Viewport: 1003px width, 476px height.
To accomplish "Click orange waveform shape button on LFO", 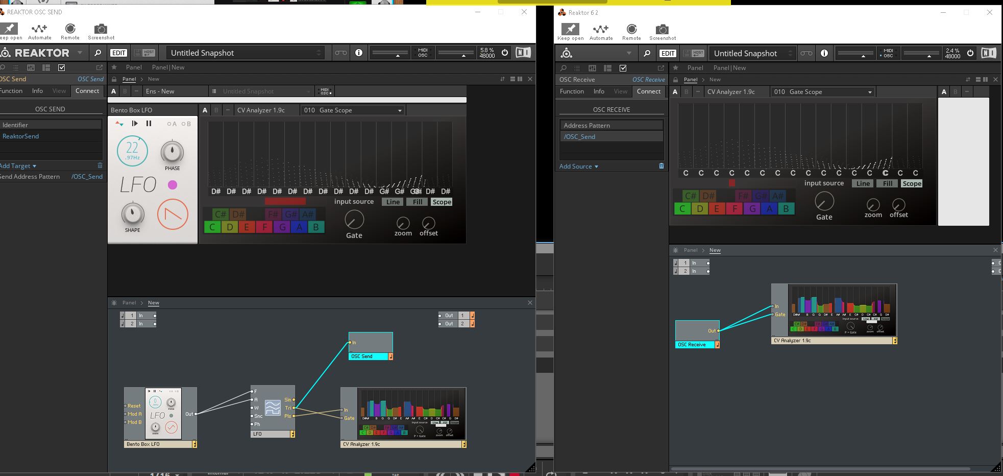I will [x=173, y=214].
